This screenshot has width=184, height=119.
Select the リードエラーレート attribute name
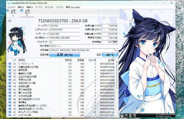click(26, 64)
